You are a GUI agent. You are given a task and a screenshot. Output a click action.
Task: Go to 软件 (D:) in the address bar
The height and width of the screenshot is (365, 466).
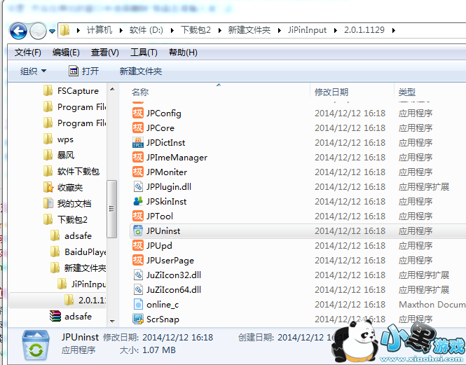(x=146, y=30)
